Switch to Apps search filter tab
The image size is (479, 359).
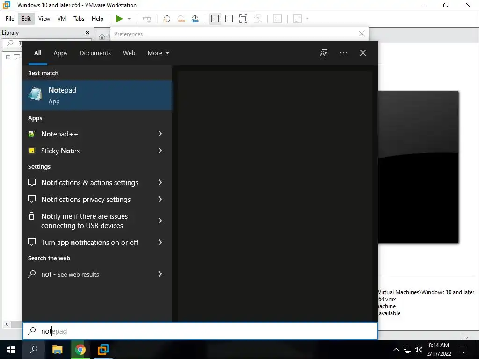(60, 53)
